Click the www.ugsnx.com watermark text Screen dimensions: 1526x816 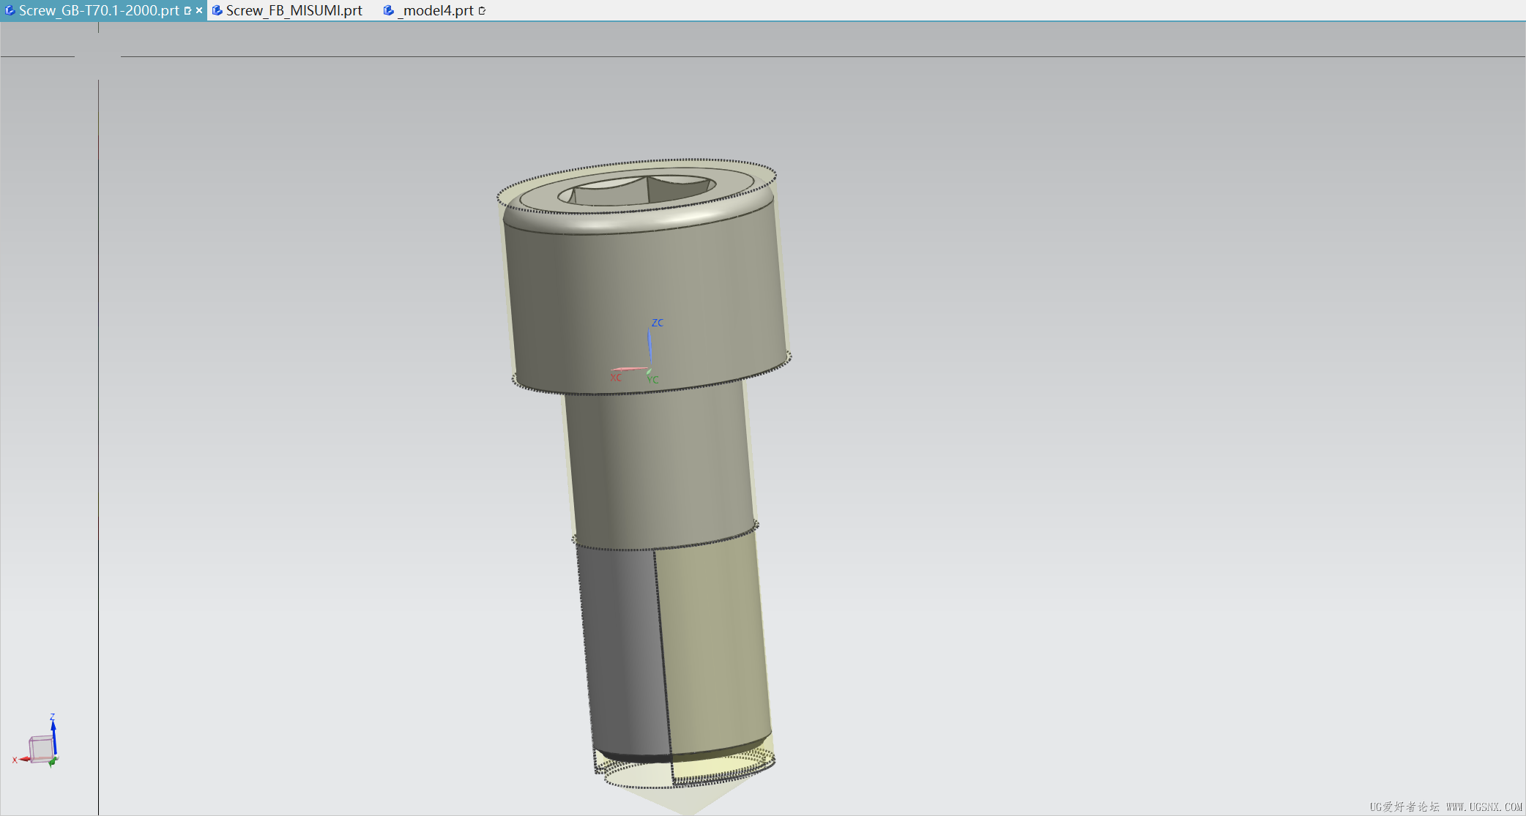pos(1484,806)
